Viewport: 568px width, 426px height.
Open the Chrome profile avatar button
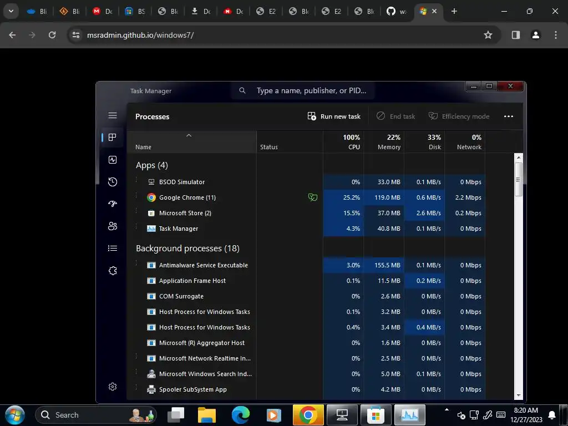tap(536, 35)
